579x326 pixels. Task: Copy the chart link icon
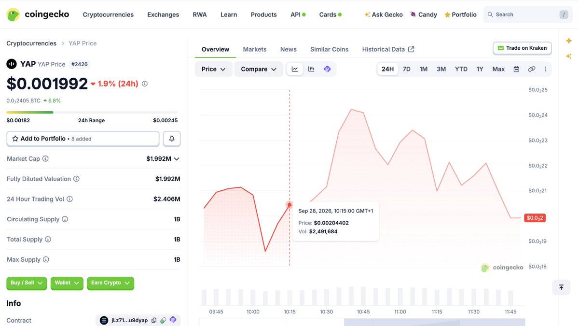click(531, 69)
